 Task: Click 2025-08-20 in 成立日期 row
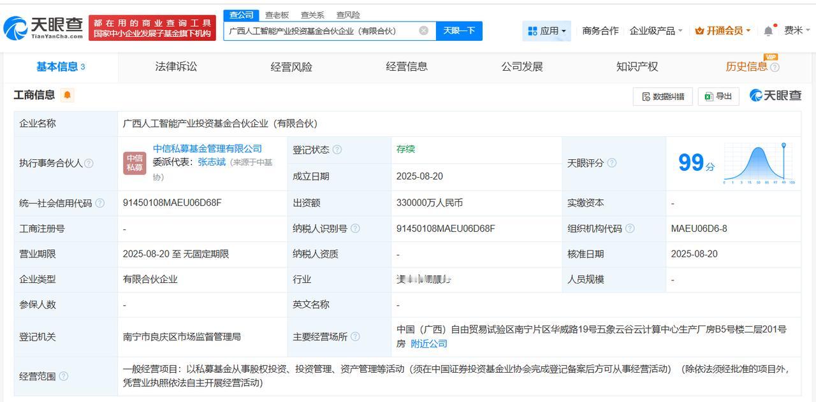pos(419,176)
